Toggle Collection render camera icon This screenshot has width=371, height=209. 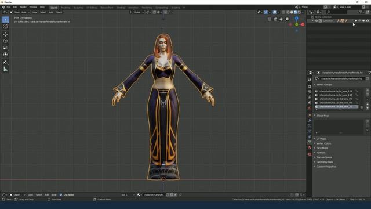(368, 21)
